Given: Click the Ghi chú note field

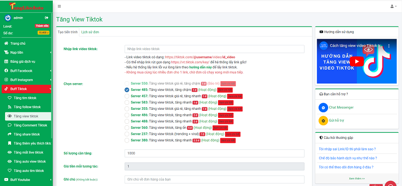Looking at the screenshot, I should (x=215, y=179).
